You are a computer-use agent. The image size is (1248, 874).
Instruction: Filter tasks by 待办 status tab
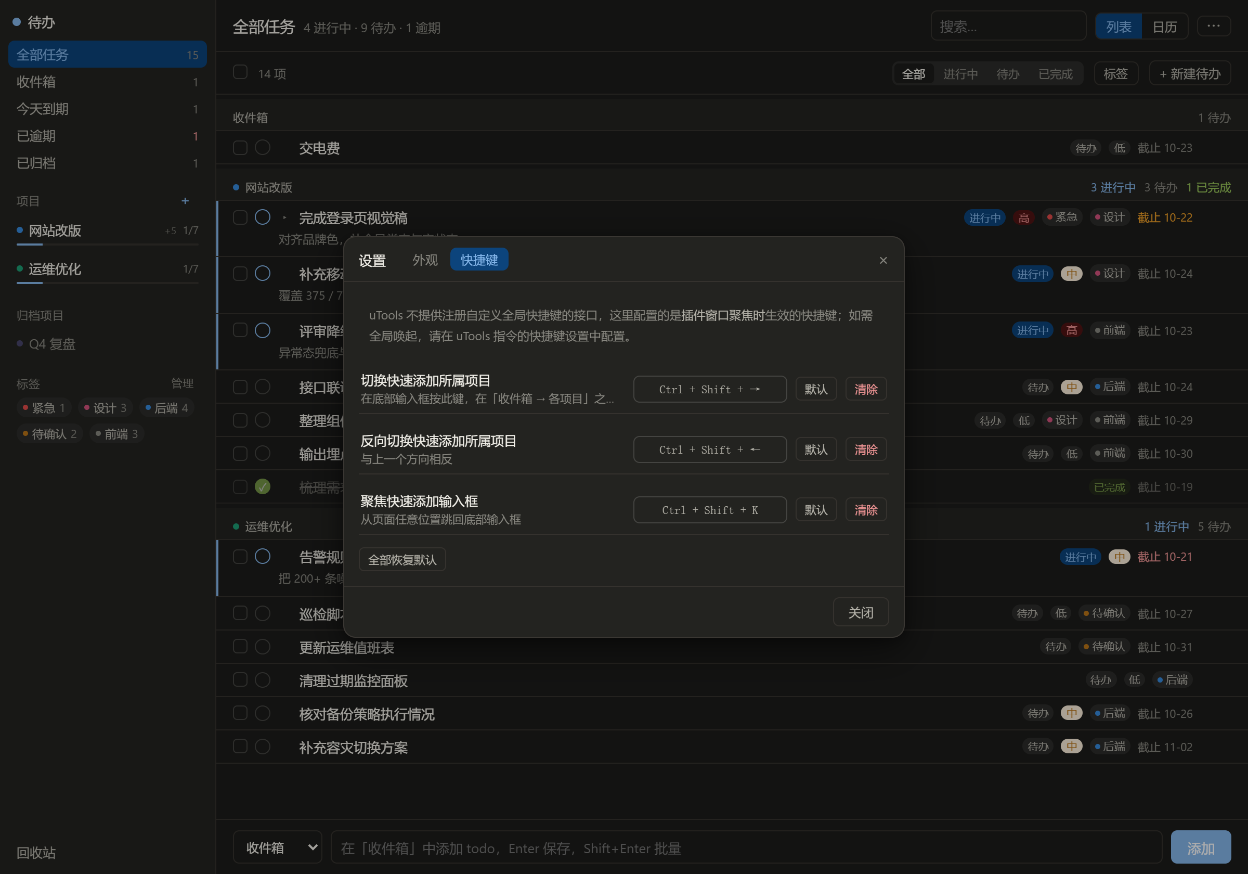1008,73
